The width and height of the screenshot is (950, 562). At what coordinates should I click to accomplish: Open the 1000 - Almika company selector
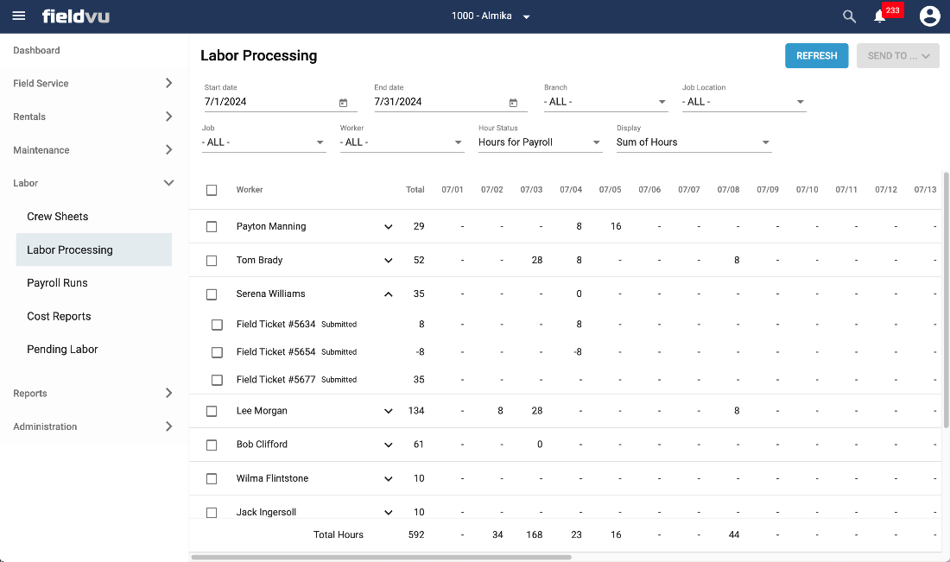tap(491, 16)
